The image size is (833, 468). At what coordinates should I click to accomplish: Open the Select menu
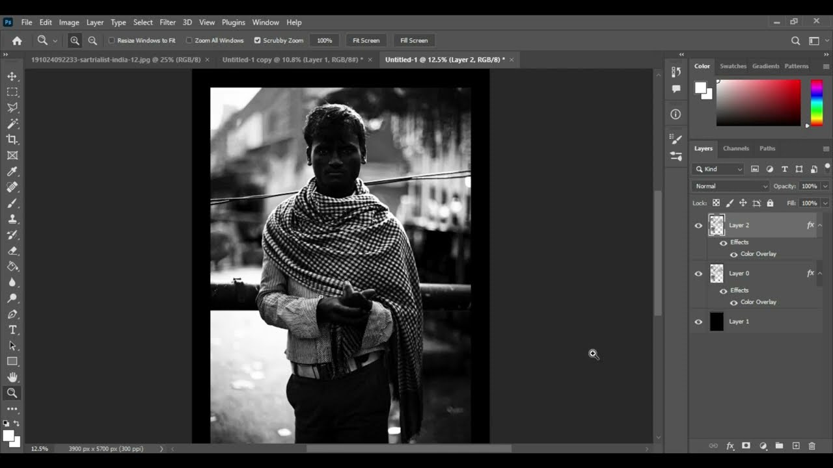[x=143, y=22]
